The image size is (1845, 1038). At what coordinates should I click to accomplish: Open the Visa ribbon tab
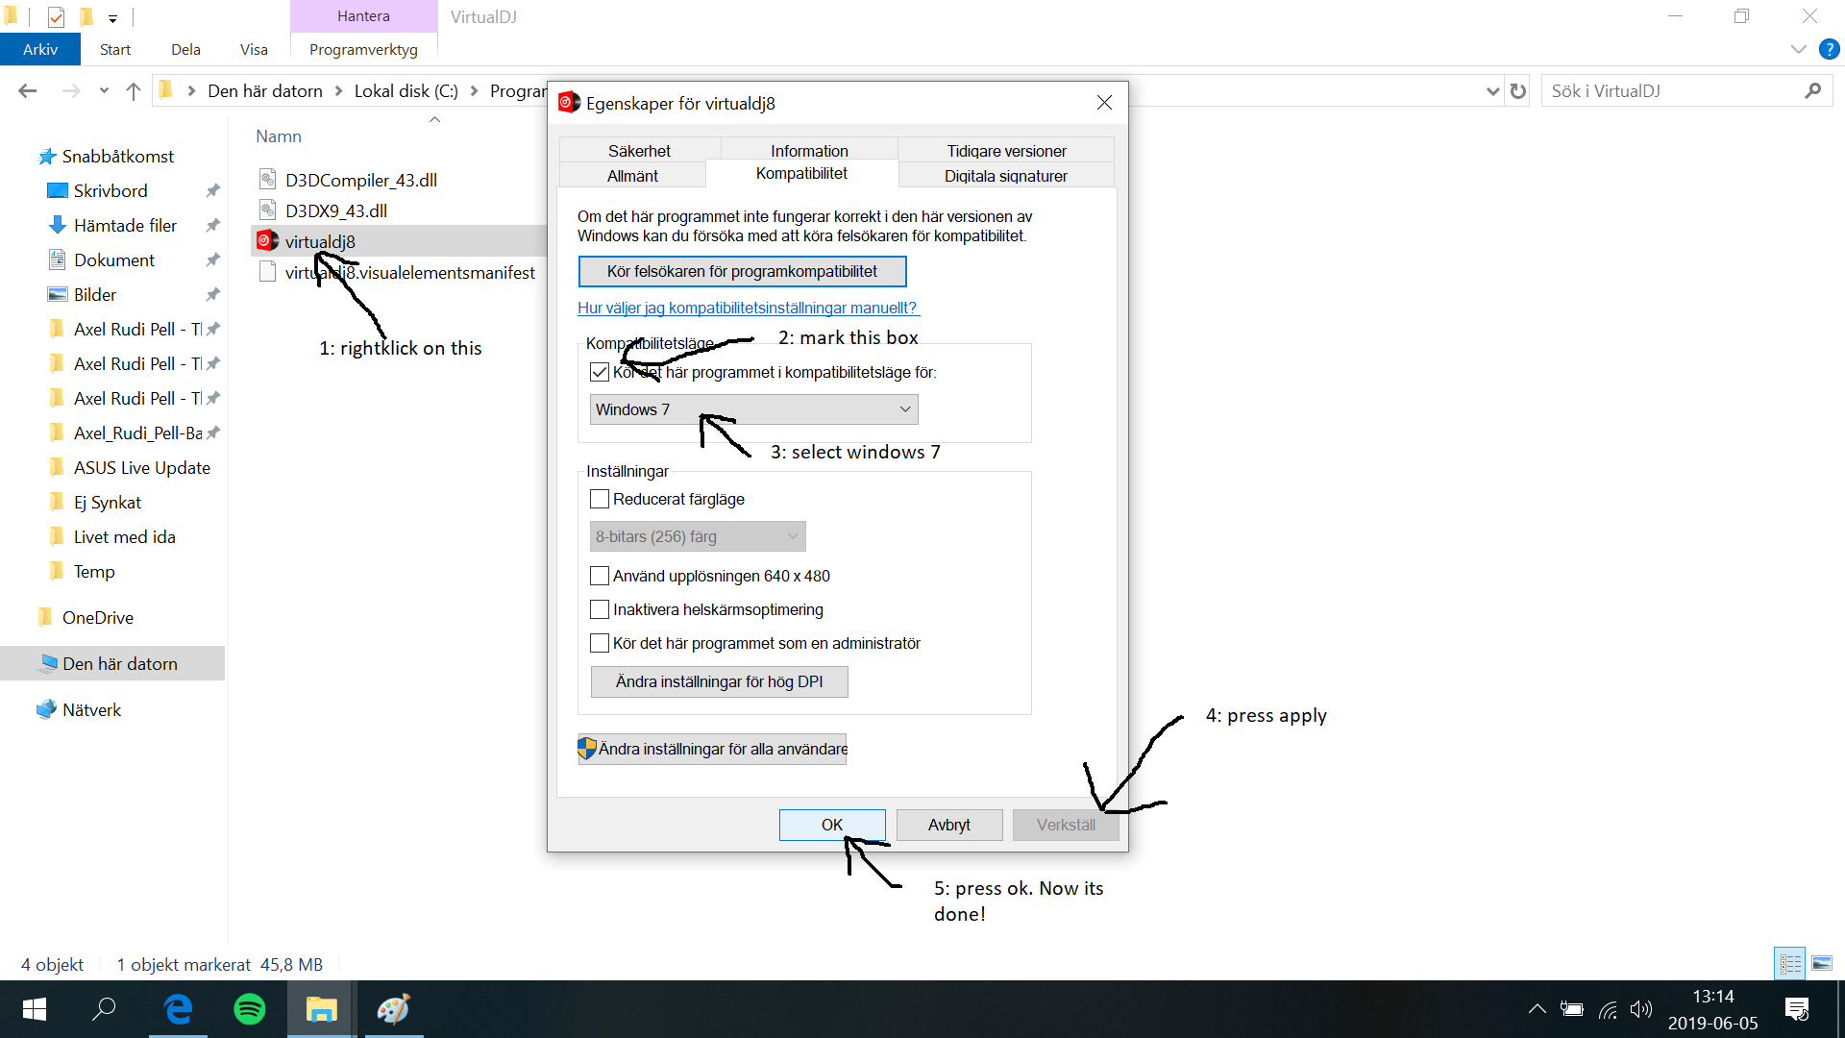(x=254, y=49)
